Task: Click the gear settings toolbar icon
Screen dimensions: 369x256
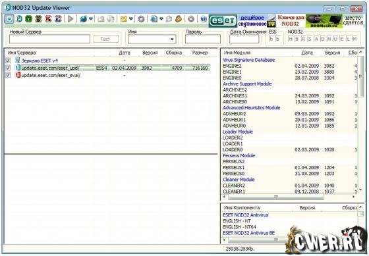Action: click(x=141, y=19)
